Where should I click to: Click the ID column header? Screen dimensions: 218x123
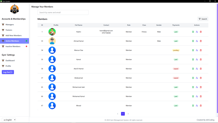[42, 25]
